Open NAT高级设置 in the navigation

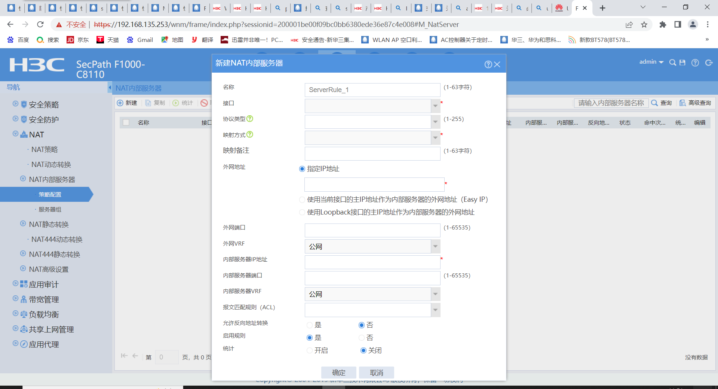tap(49, 269)
